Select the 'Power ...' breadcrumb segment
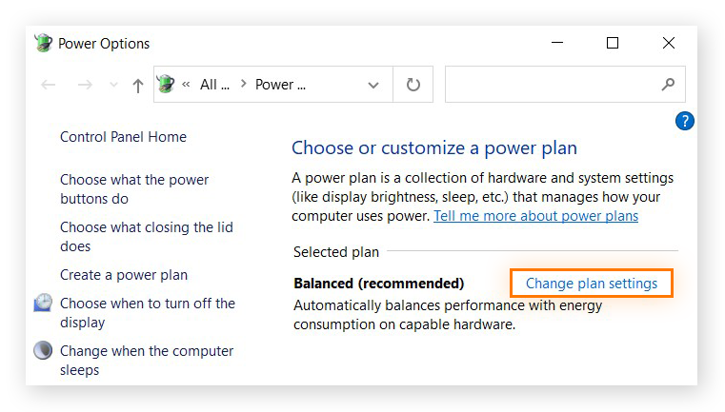The height and width of the screenshot is (412, 725). 280,85
